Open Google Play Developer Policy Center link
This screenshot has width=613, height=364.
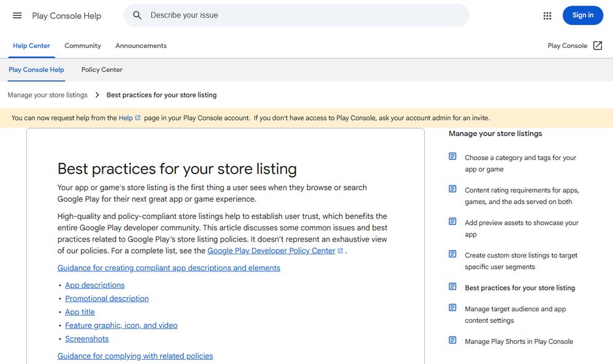(271, 251)
